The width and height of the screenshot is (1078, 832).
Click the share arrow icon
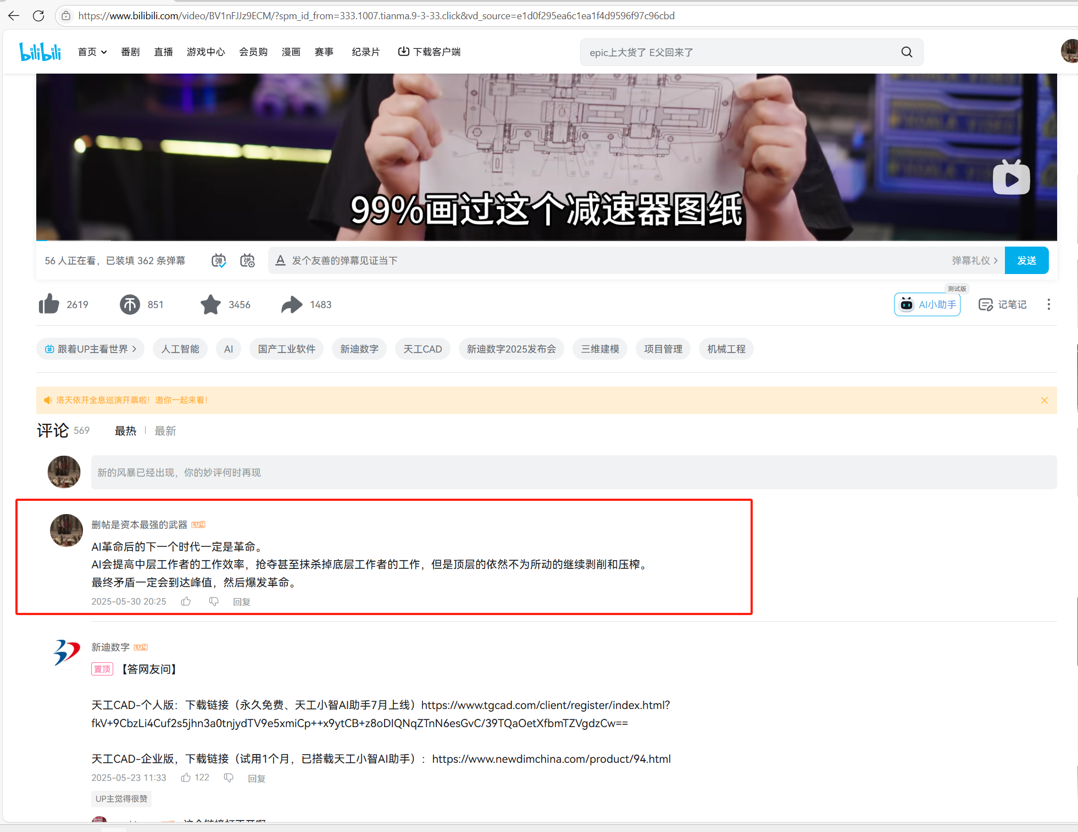[292, 304]
